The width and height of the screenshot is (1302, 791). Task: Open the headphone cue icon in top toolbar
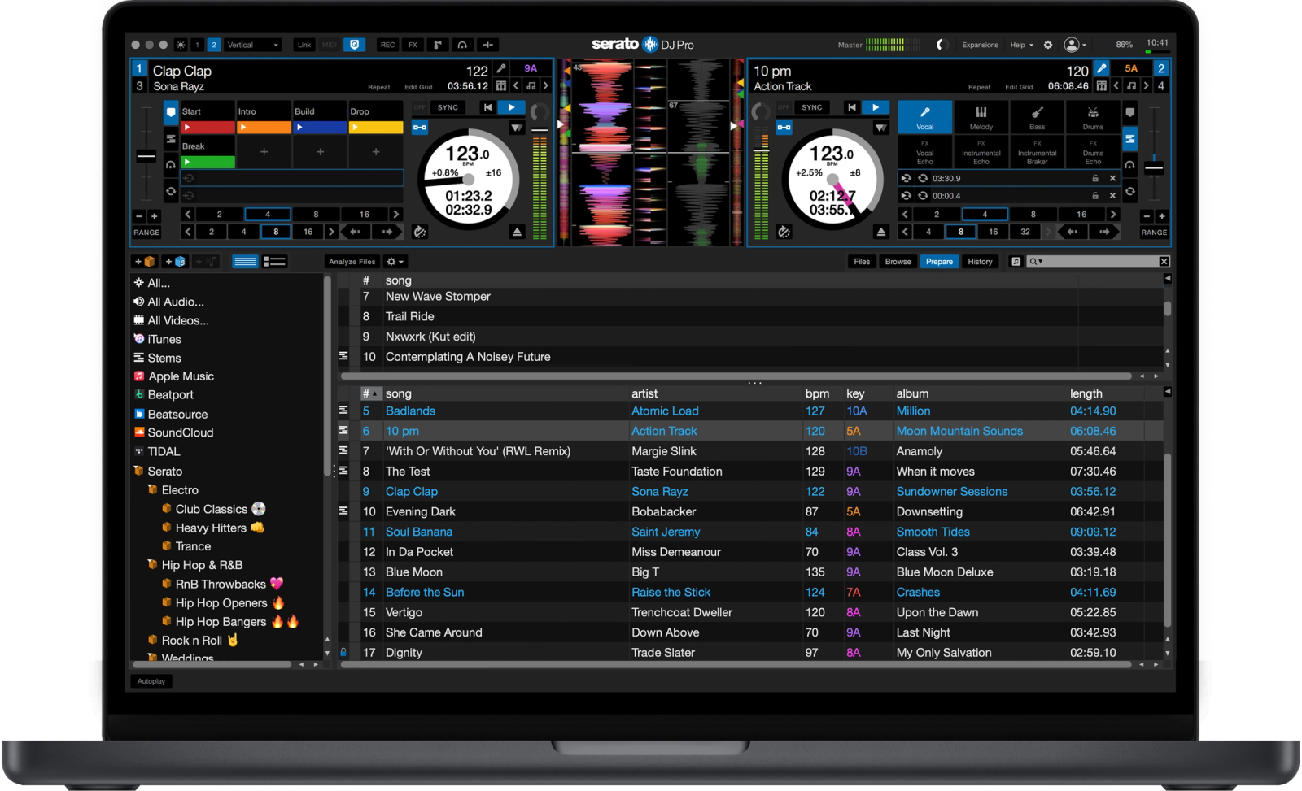(x=462, y=45)
